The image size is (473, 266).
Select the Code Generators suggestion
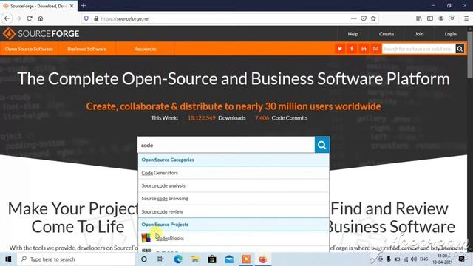coord(234,173)
